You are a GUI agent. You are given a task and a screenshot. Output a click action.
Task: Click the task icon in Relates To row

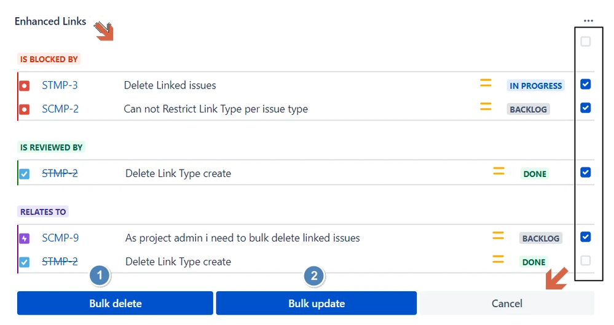25,262
